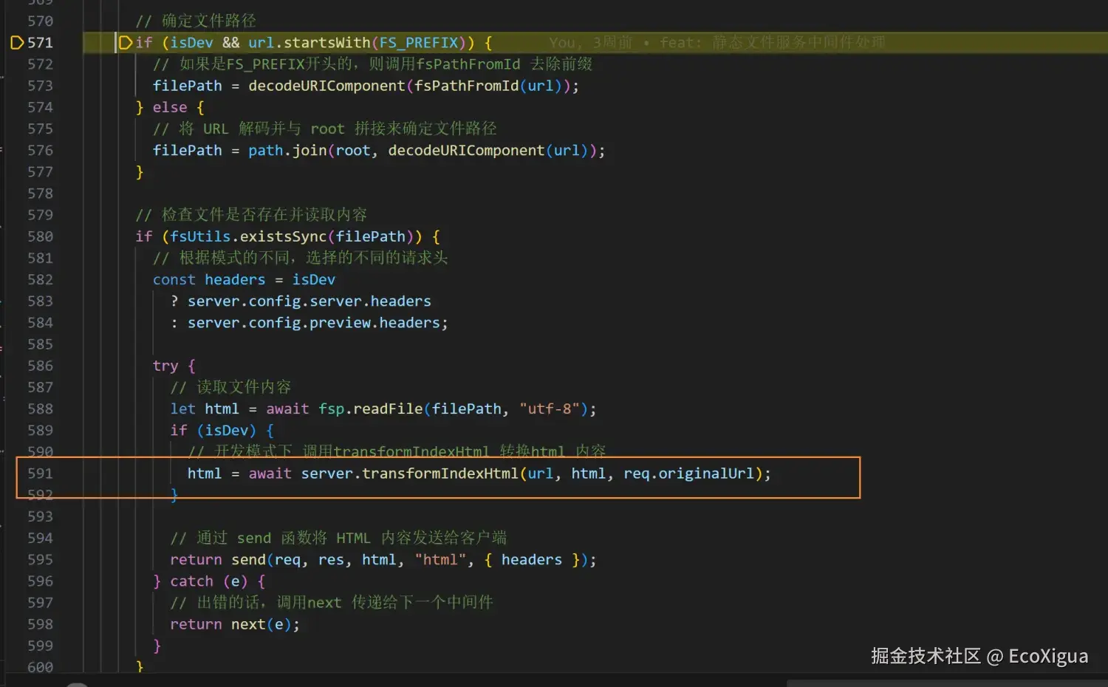The height and width of the screenshot is (687, 1108).
Task: Click the comment '// 读取文件内容'
Action: point(230,387)
